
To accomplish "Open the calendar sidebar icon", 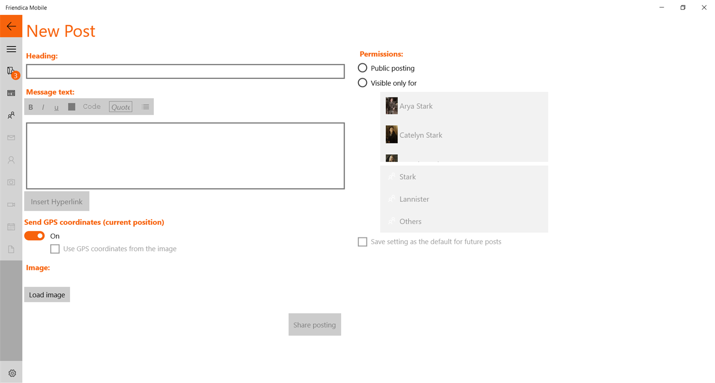I will point(11,227).
